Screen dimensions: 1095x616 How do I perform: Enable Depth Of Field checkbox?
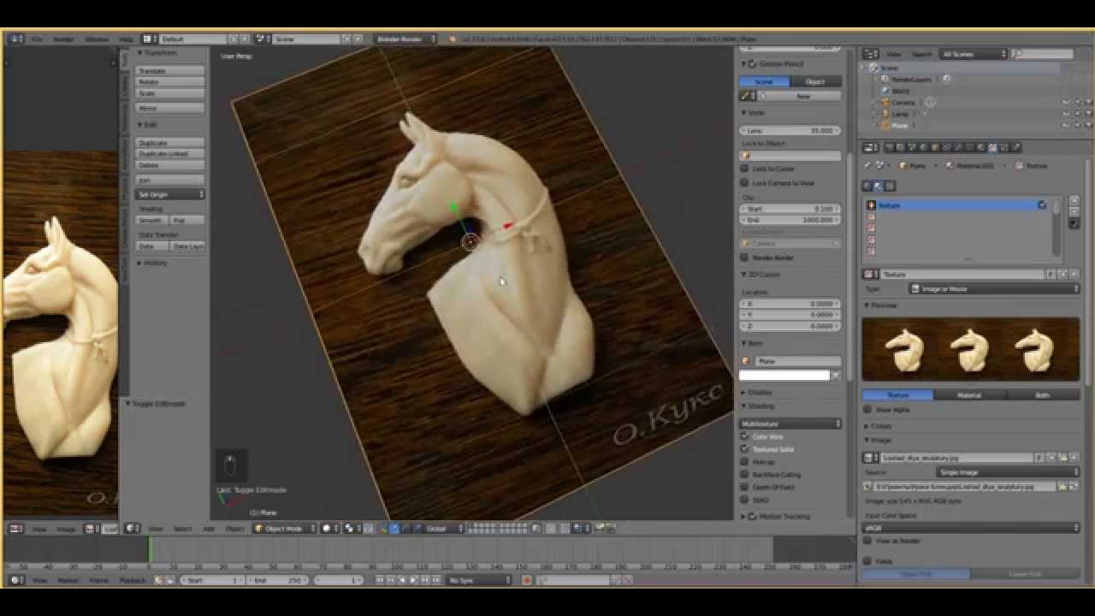(x=744, y=487)
